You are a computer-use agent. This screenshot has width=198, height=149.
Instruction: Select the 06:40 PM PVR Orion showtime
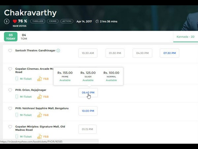(88, 93)
